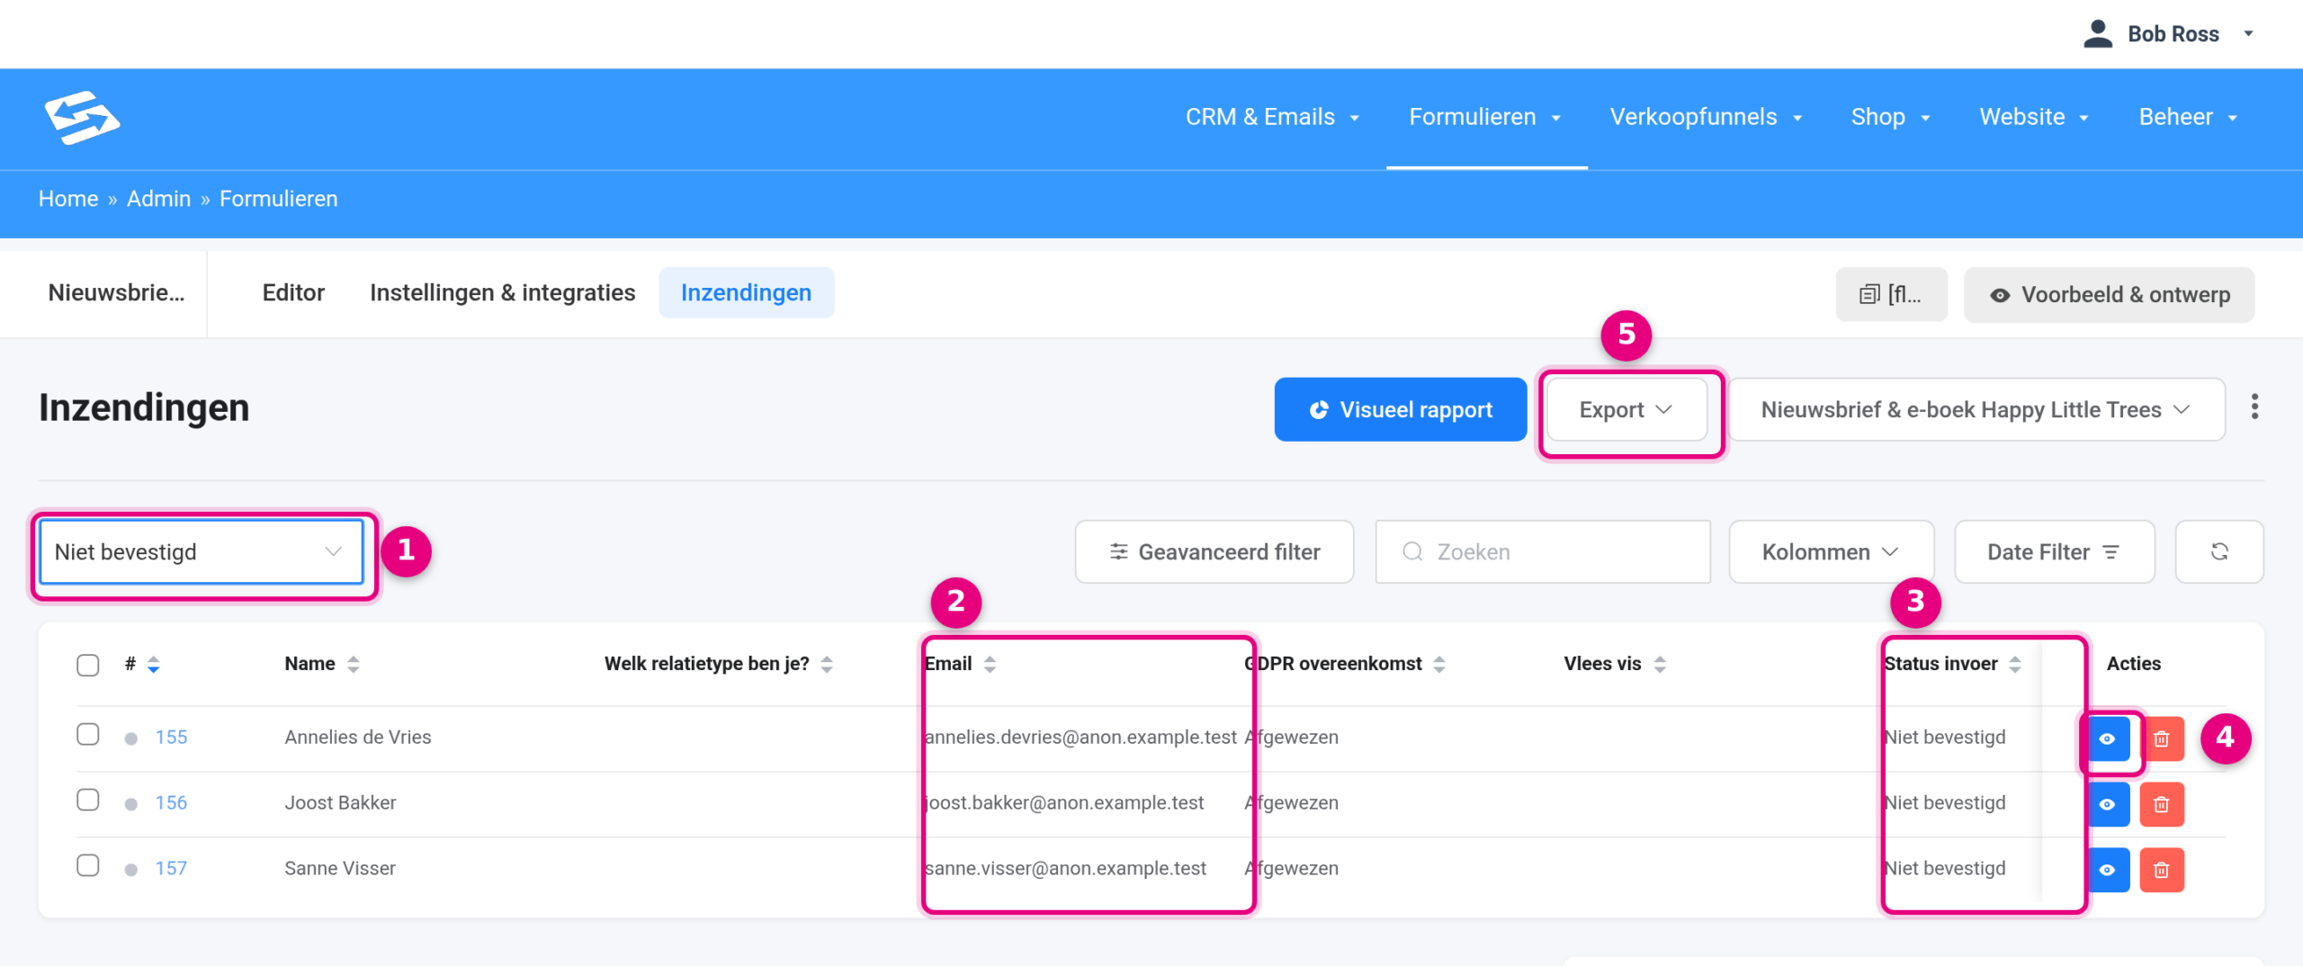Open the Geavanceerd filter
The width and height of the screenshot is (2303, 966).
click(x=1214, y=551)
